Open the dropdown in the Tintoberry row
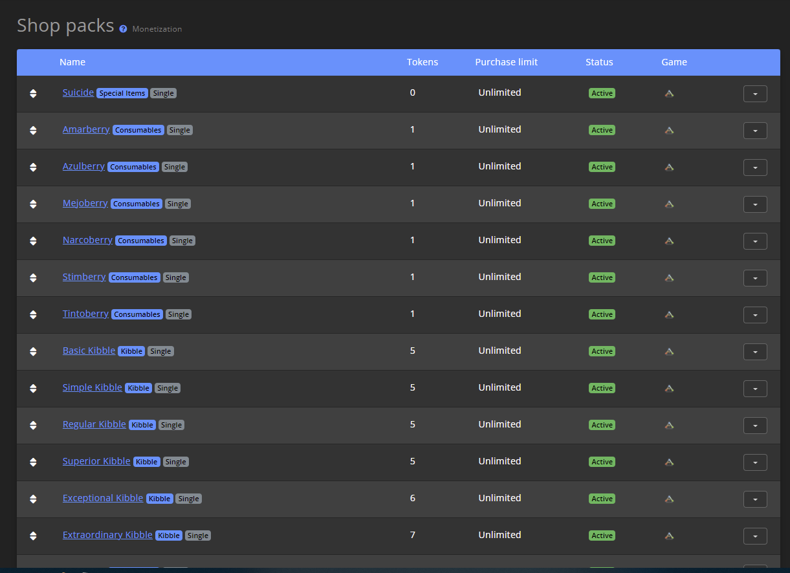 tap(755, 315)
